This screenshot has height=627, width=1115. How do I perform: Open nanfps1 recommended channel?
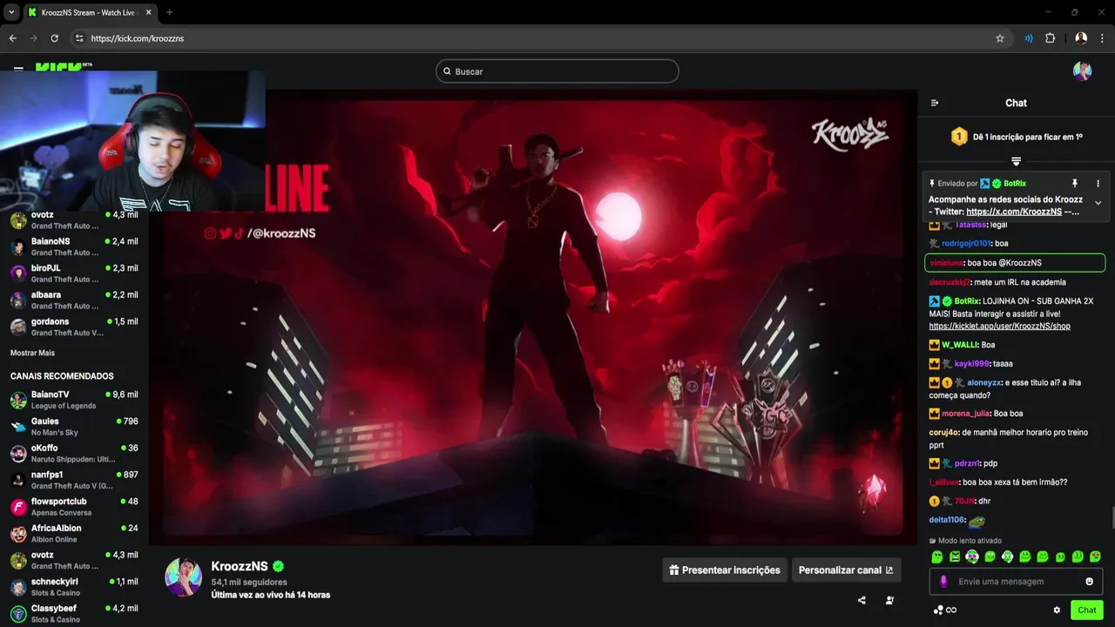[74, 480]
